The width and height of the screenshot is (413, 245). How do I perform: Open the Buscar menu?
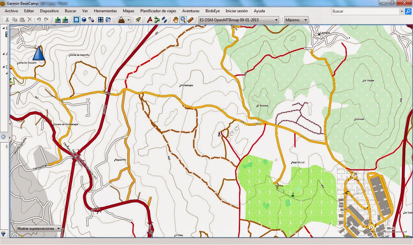tap(70, 11)
